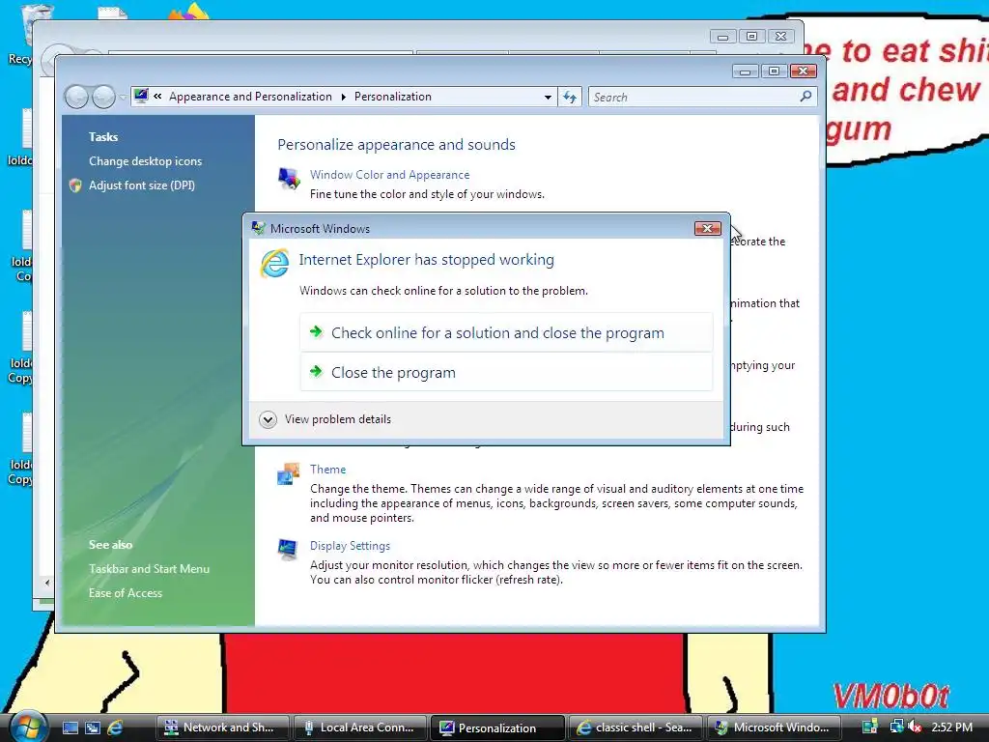Image resolution: width=989 pixels, height=742 pixels.
Task: Click the Back navigation button in Personalization
Action: (x=76, y=97)
